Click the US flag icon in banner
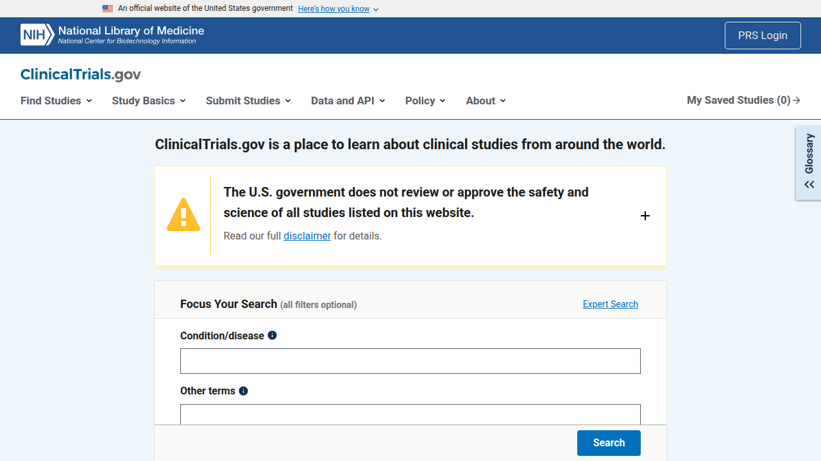Screen dimensions: 821x461 pos(108,9)
